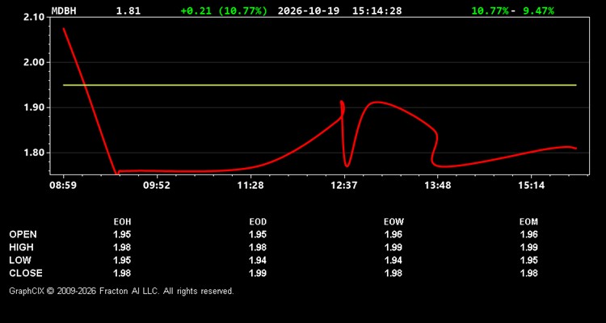Click the 10.77% value beside 9.47%
Image resolution: width=606 pixels, height=323 pixels.
[490, 11]
